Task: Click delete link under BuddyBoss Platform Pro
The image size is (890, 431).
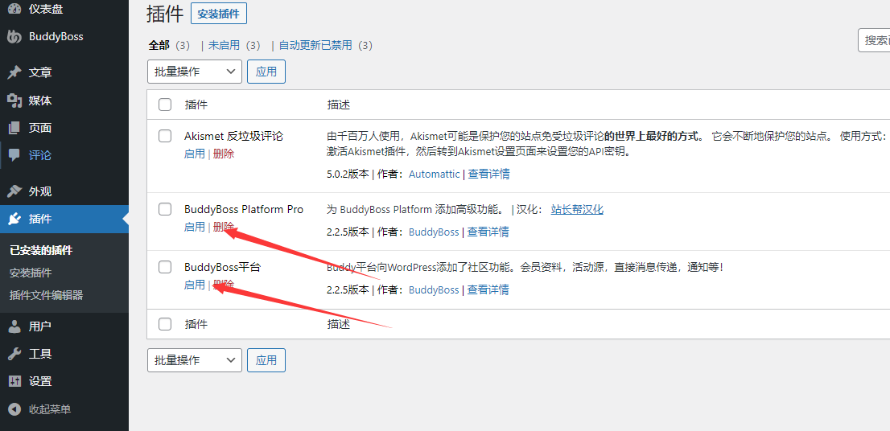Action: coord(223,227)
